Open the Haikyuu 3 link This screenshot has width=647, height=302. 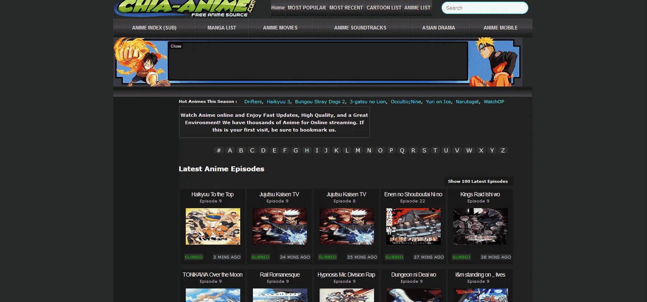click(278, 102)
